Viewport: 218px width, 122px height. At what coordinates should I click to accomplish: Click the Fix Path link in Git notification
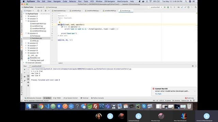[158, 94]
